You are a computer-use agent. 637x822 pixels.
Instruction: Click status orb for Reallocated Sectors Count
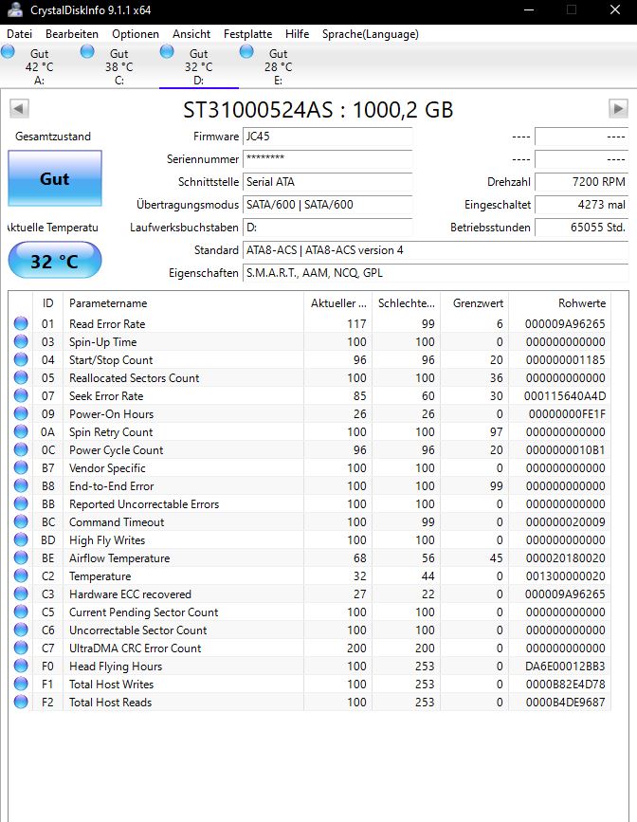[21, 378]
